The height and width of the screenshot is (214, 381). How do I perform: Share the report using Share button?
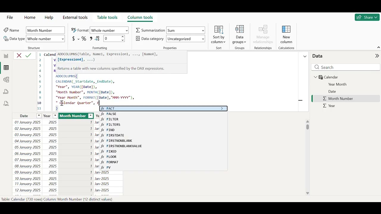coord(367,17)
